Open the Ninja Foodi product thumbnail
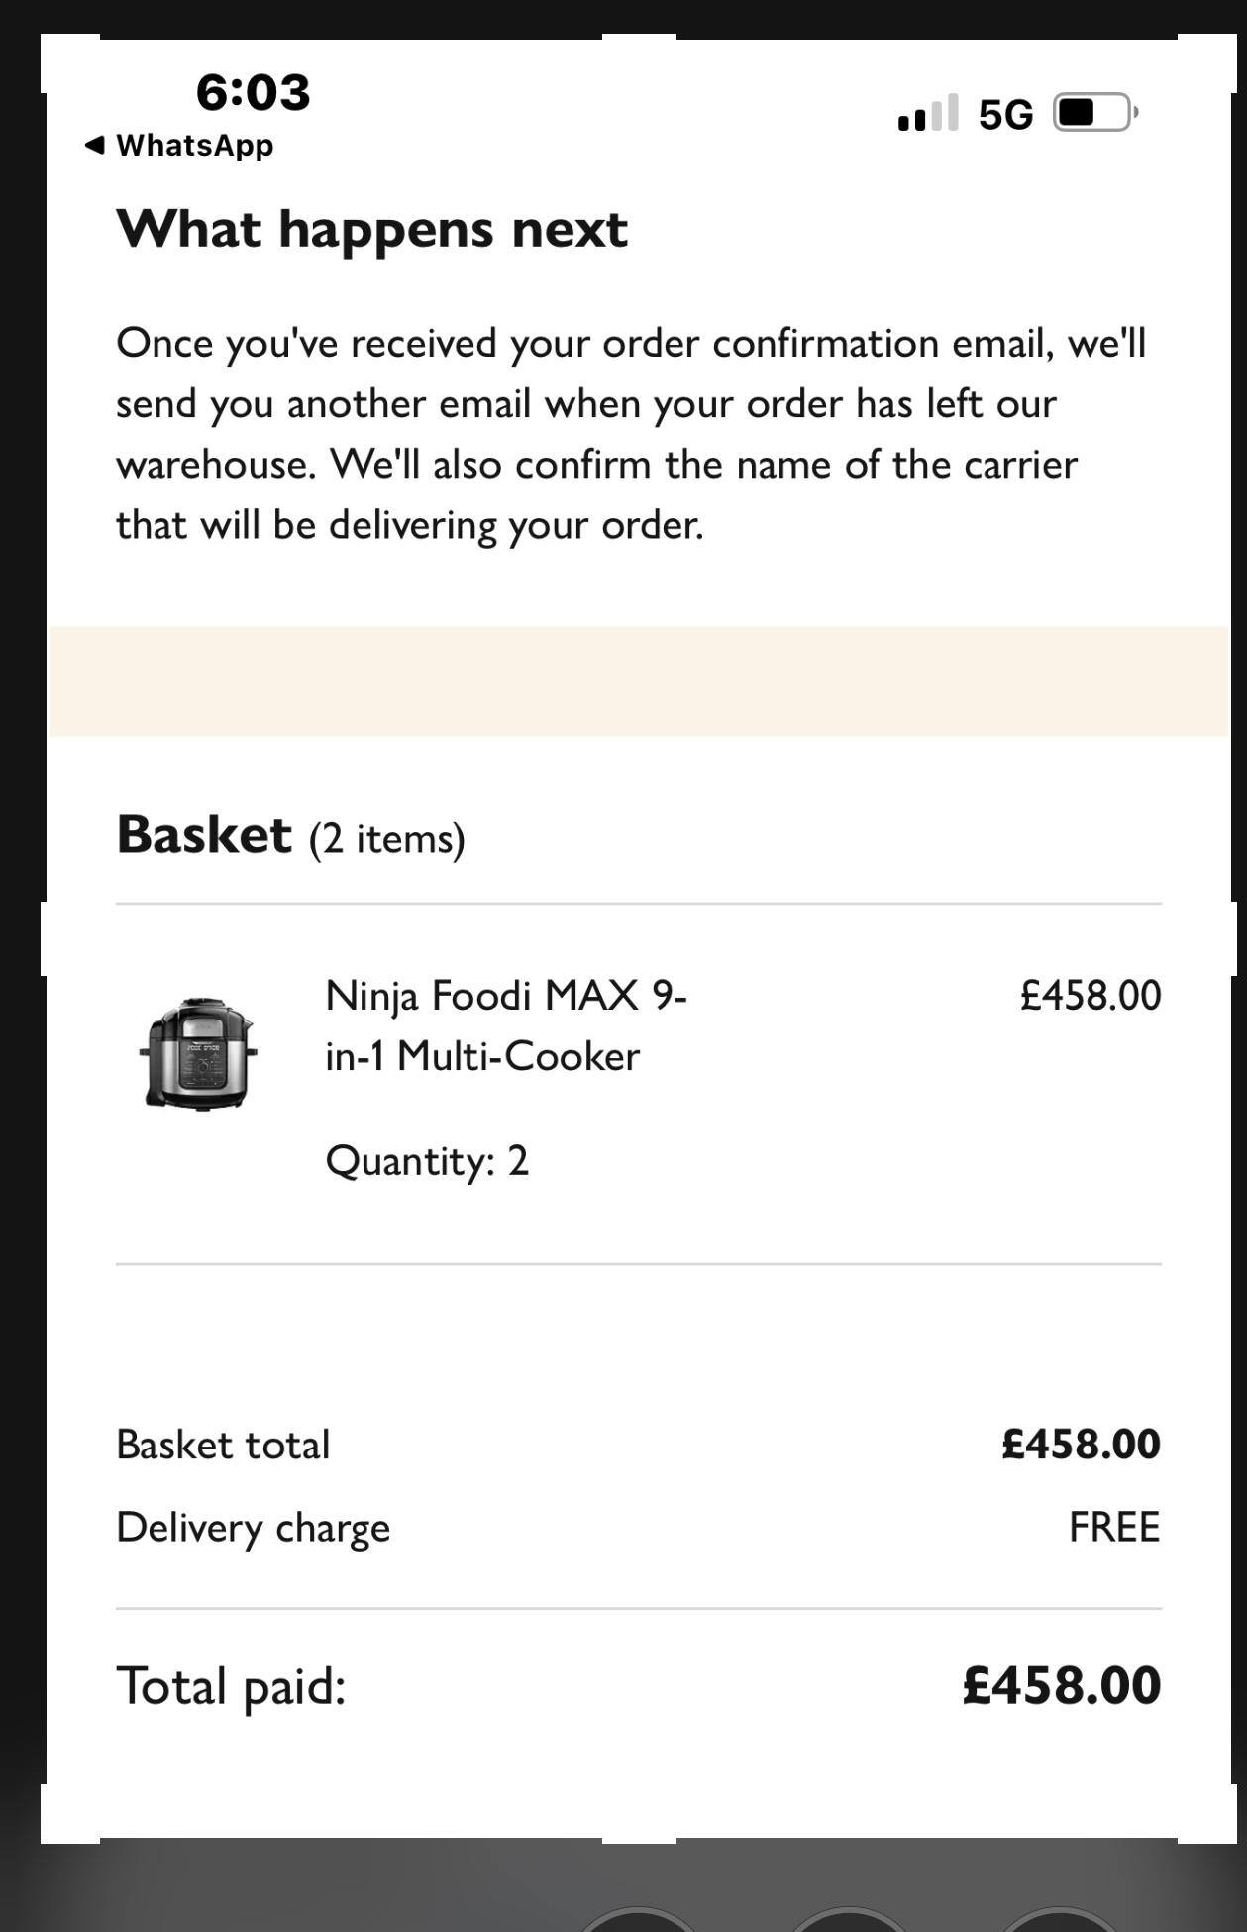The image size is (1247, 1932). pyautogui.click(x=199, y=1052)
